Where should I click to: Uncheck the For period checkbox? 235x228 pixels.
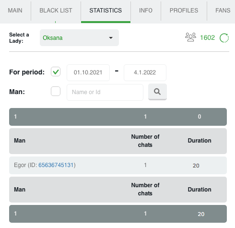(x=56, y=72)
